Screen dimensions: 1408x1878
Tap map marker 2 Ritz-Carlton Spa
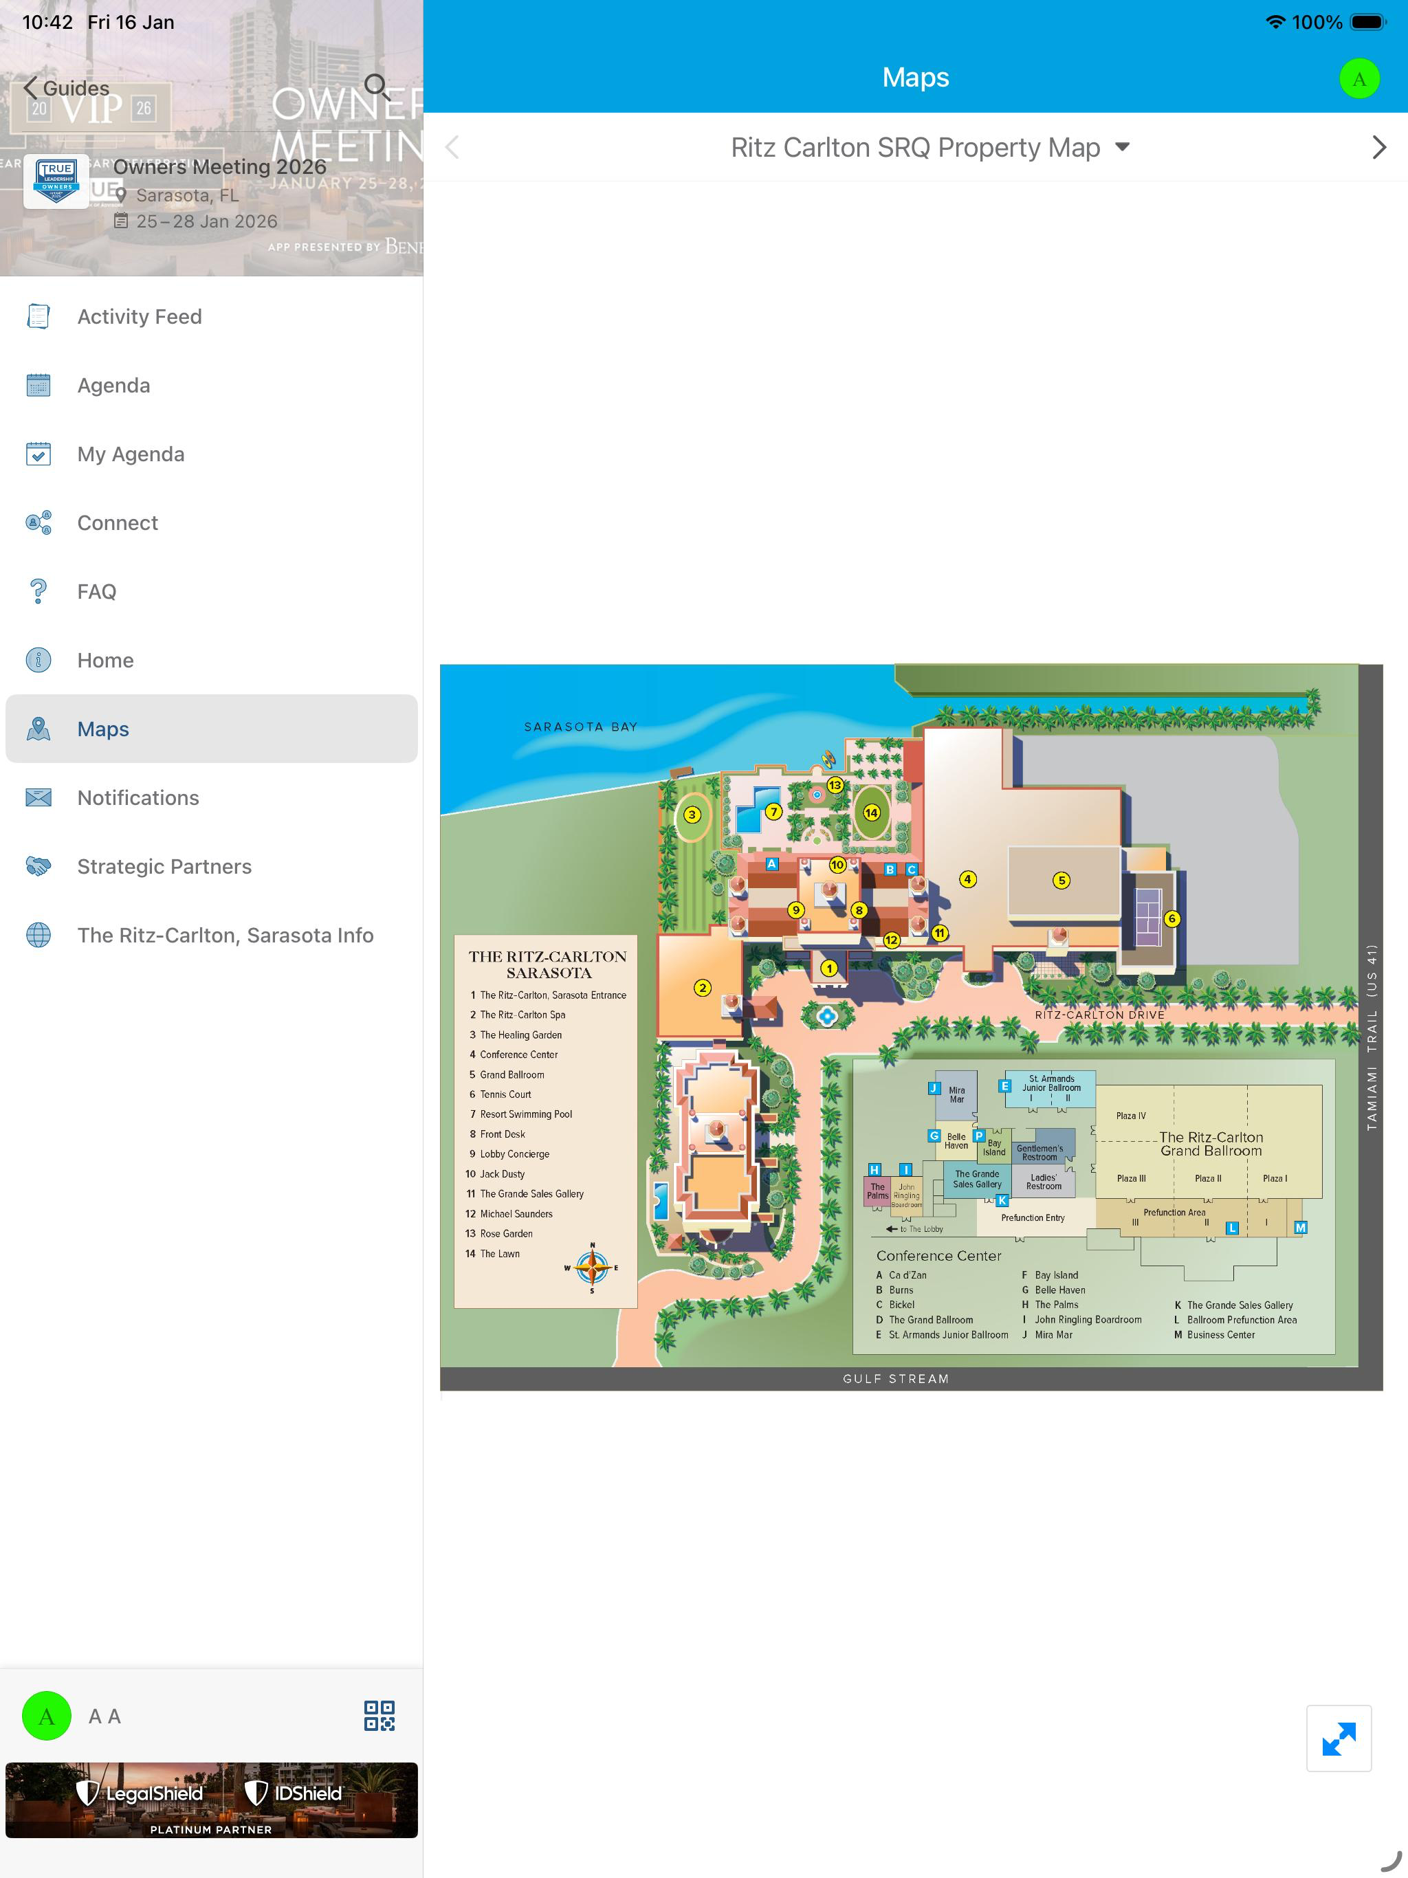[x=703, y=987]
